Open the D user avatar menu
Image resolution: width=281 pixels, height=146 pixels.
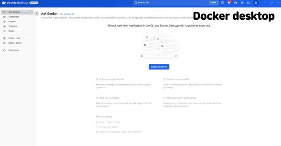(256, 3)
